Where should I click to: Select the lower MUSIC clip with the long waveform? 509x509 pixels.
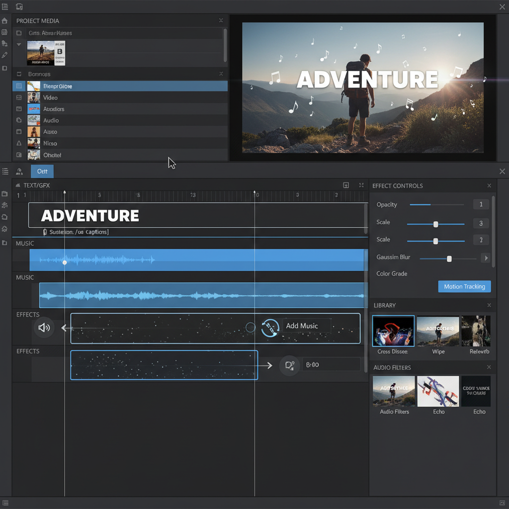(203, 295)
